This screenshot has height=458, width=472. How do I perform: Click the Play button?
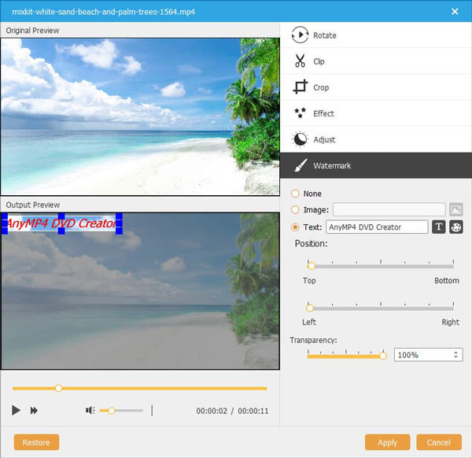[16, 410]
